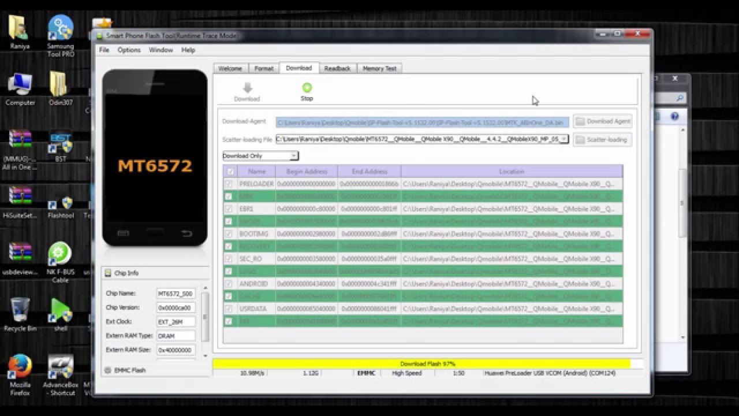This screenshot has width=739, height=416.
Task: Select the NK F-BUS Cable desktop icon
Action: click(61, 263)
